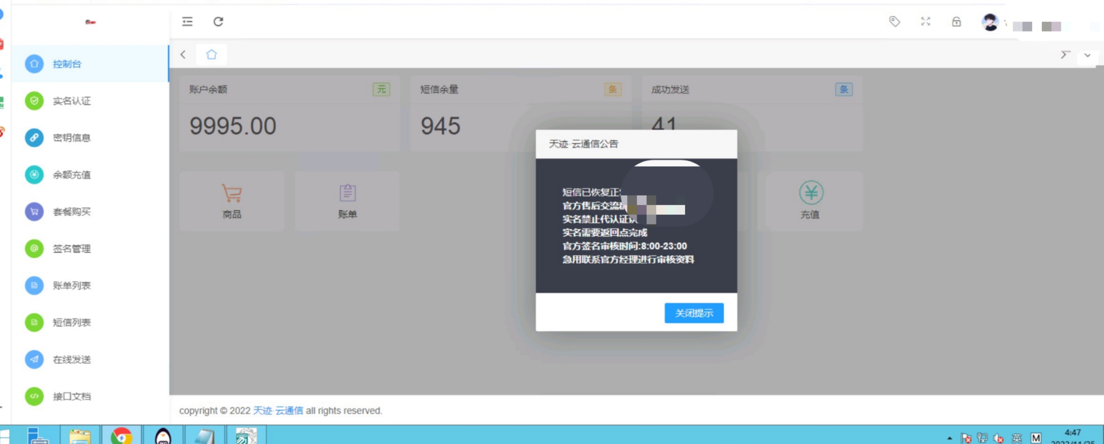Open the 天迹·云通信 footer link
The height and width of the screenshot is (444, 1104).
278,411
